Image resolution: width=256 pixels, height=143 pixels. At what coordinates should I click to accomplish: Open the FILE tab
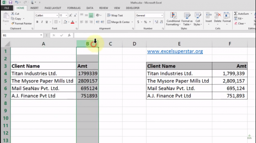[7, 8]
